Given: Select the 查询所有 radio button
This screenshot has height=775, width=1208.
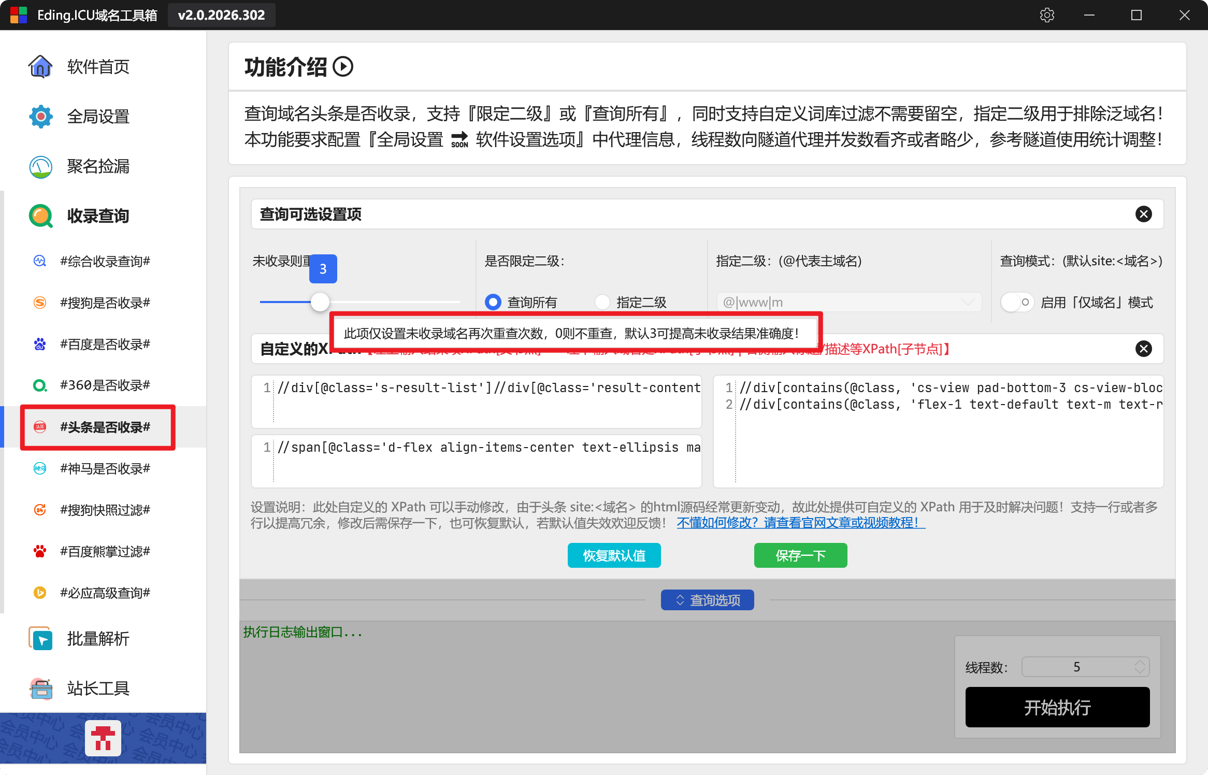Looking at the screenshot, I should (x=493, y=302).
